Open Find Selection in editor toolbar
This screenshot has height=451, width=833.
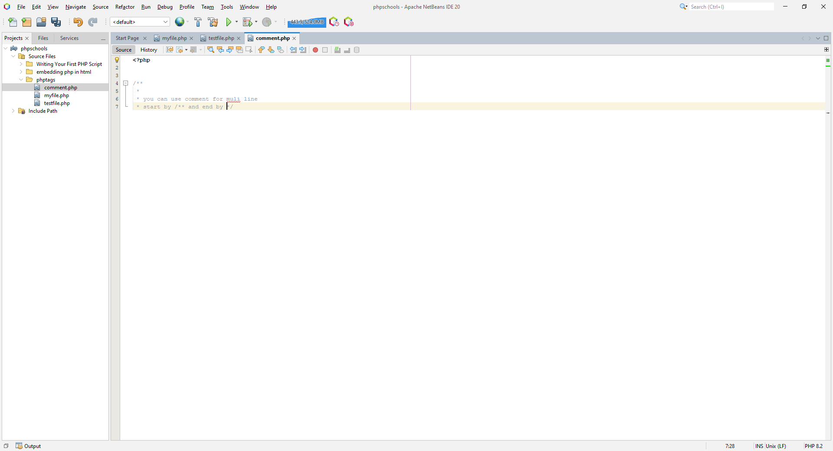coord(210,50)
